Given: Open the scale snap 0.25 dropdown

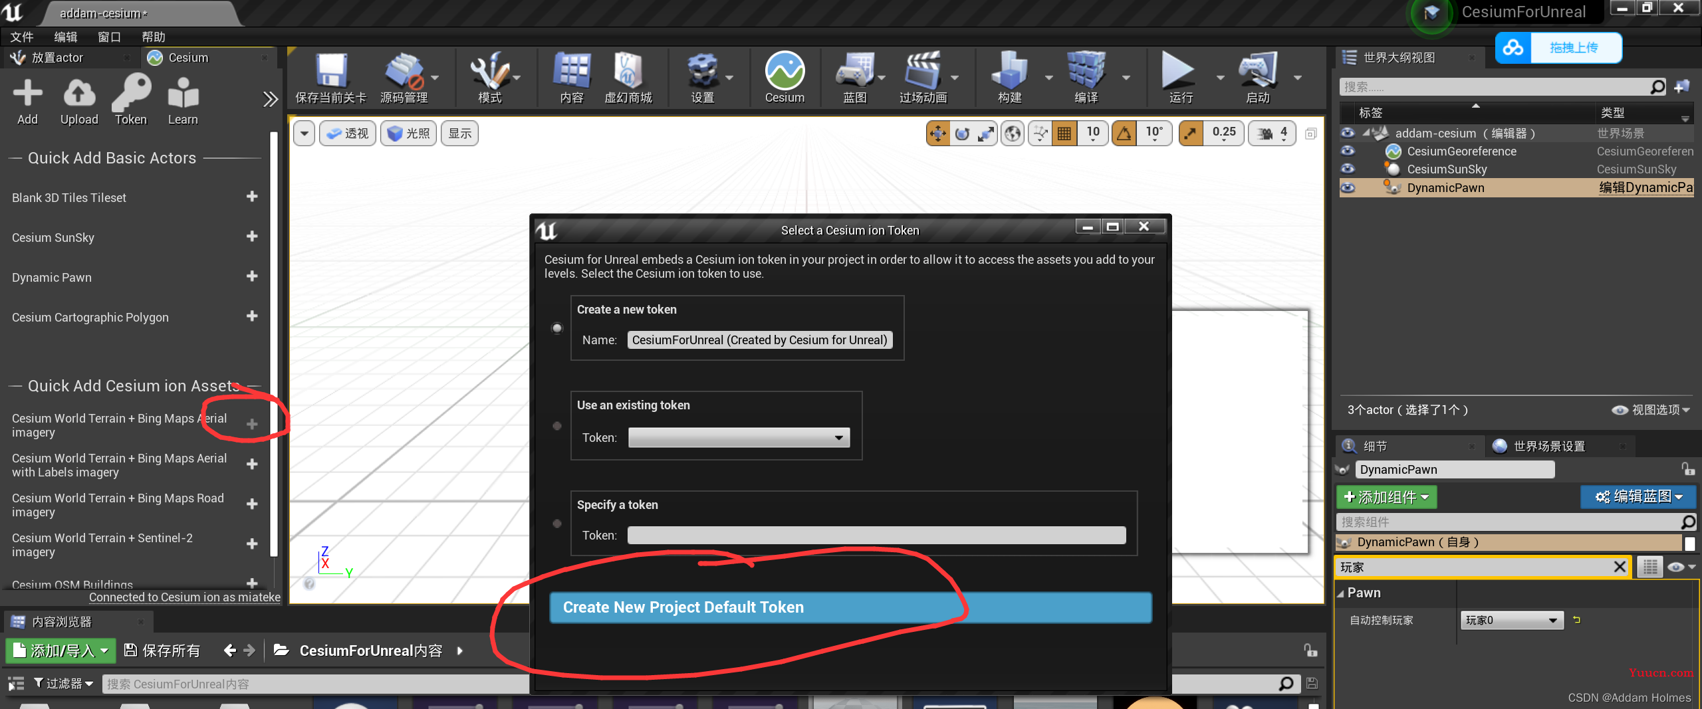Looking at the screenshot, I should [1224, 134].
